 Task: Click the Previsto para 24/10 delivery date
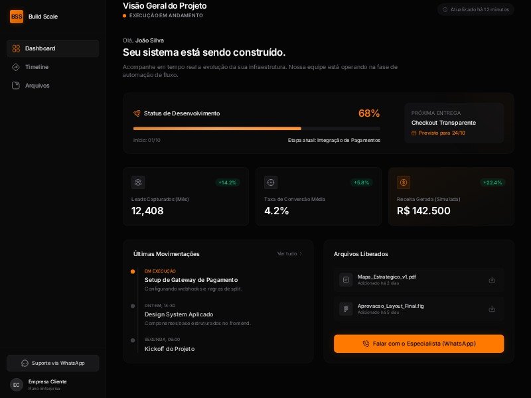pyautogui.click(x=439, y=133)
